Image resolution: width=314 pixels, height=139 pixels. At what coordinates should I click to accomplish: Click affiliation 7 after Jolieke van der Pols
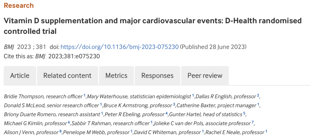253,122
